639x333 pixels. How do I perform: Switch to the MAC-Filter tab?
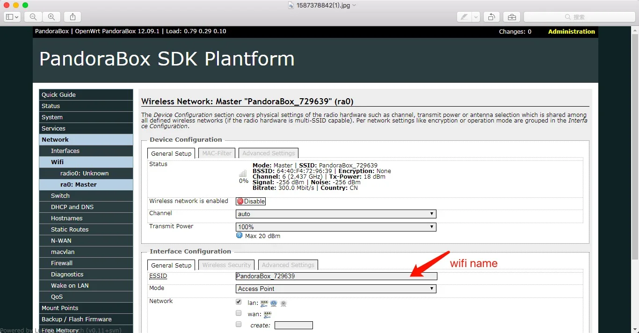[217, 153]
